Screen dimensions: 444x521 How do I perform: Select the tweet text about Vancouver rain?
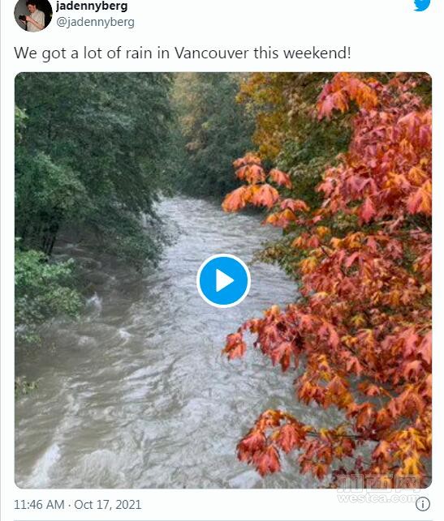pos(183,53)
